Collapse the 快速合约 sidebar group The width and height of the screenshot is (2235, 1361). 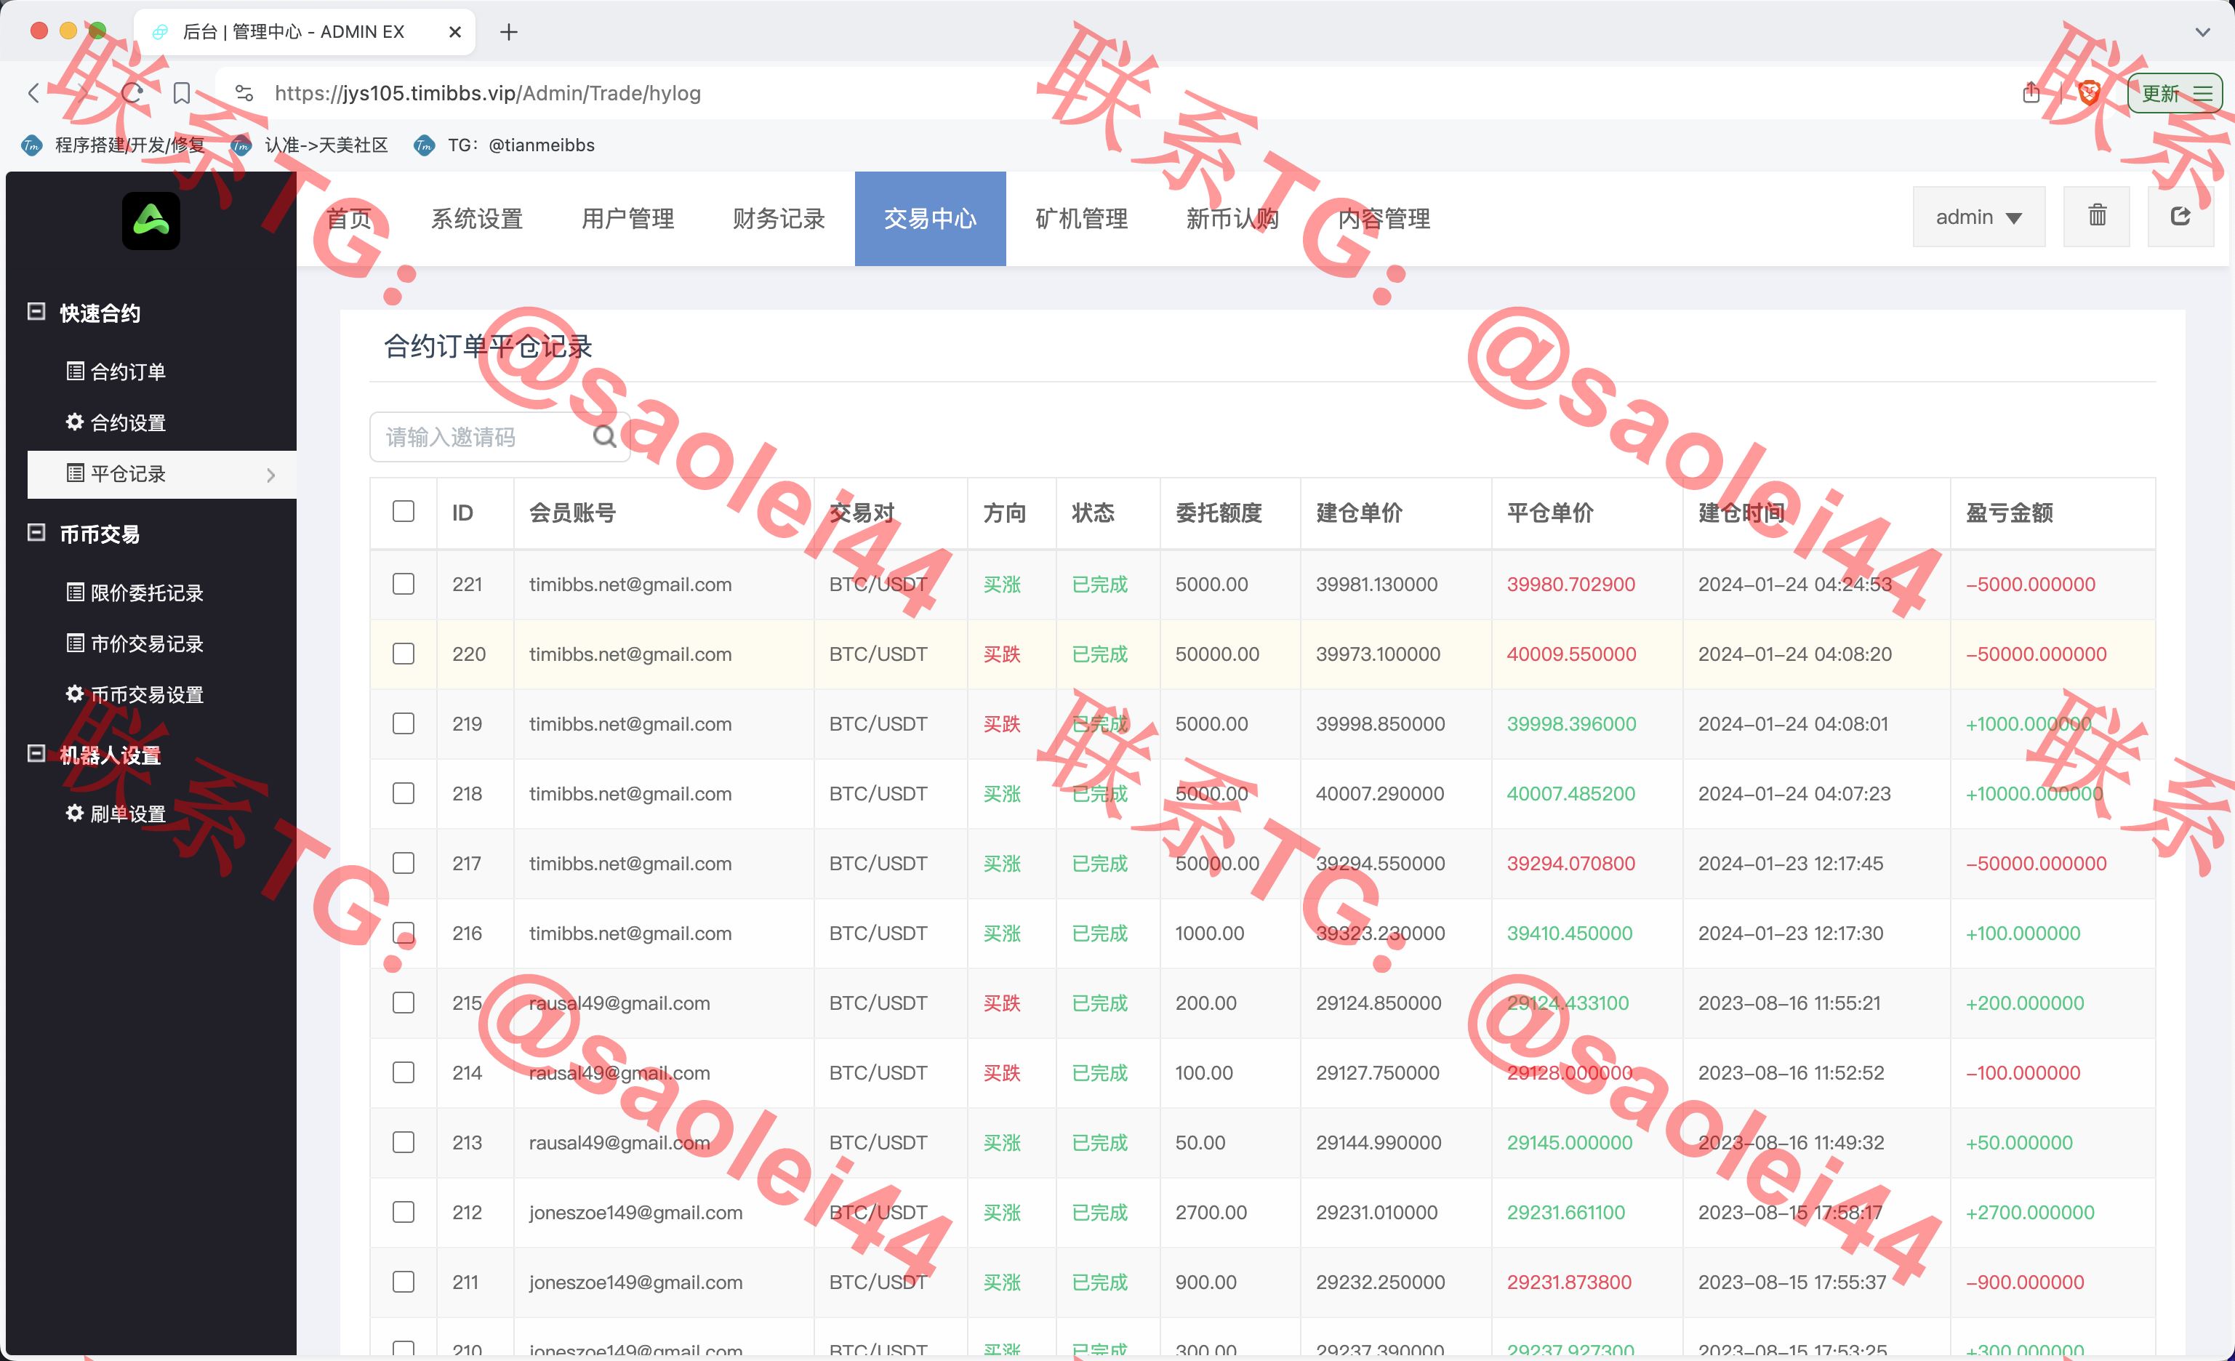click(x=36, y=311)
